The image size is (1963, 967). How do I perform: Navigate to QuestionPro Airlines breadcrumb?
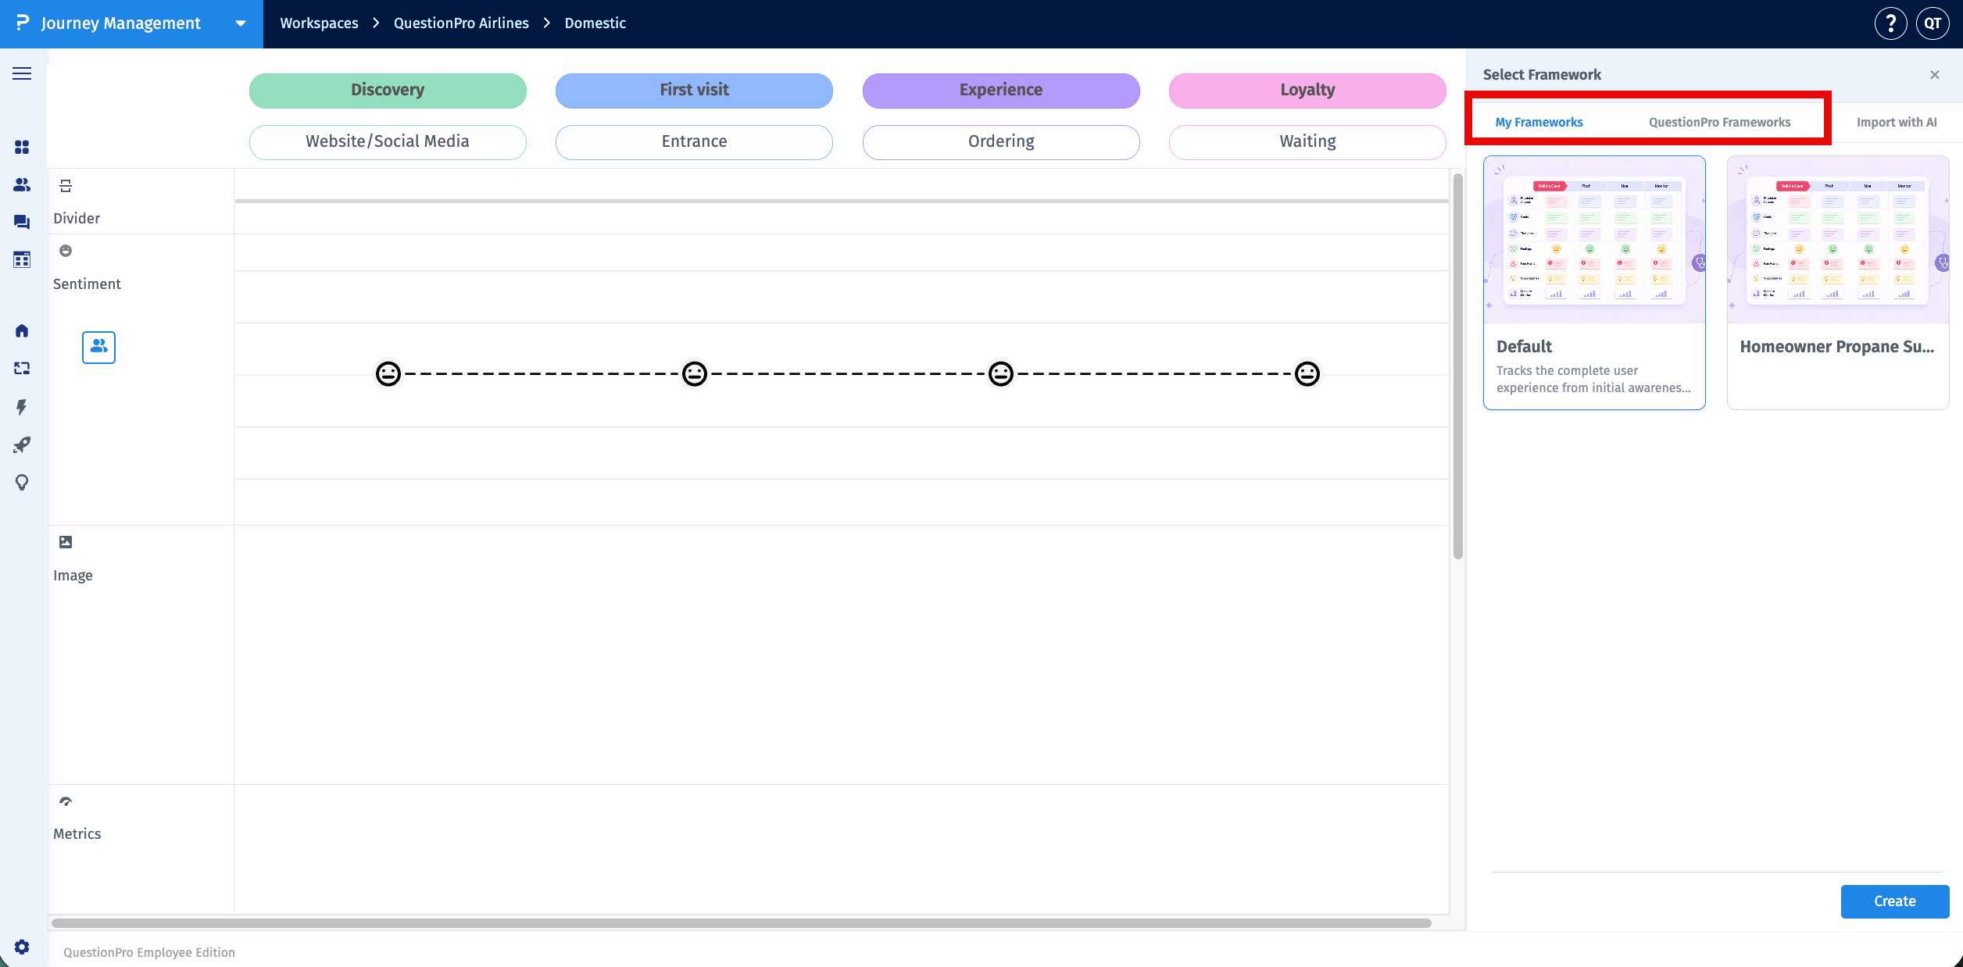point(461,23)
